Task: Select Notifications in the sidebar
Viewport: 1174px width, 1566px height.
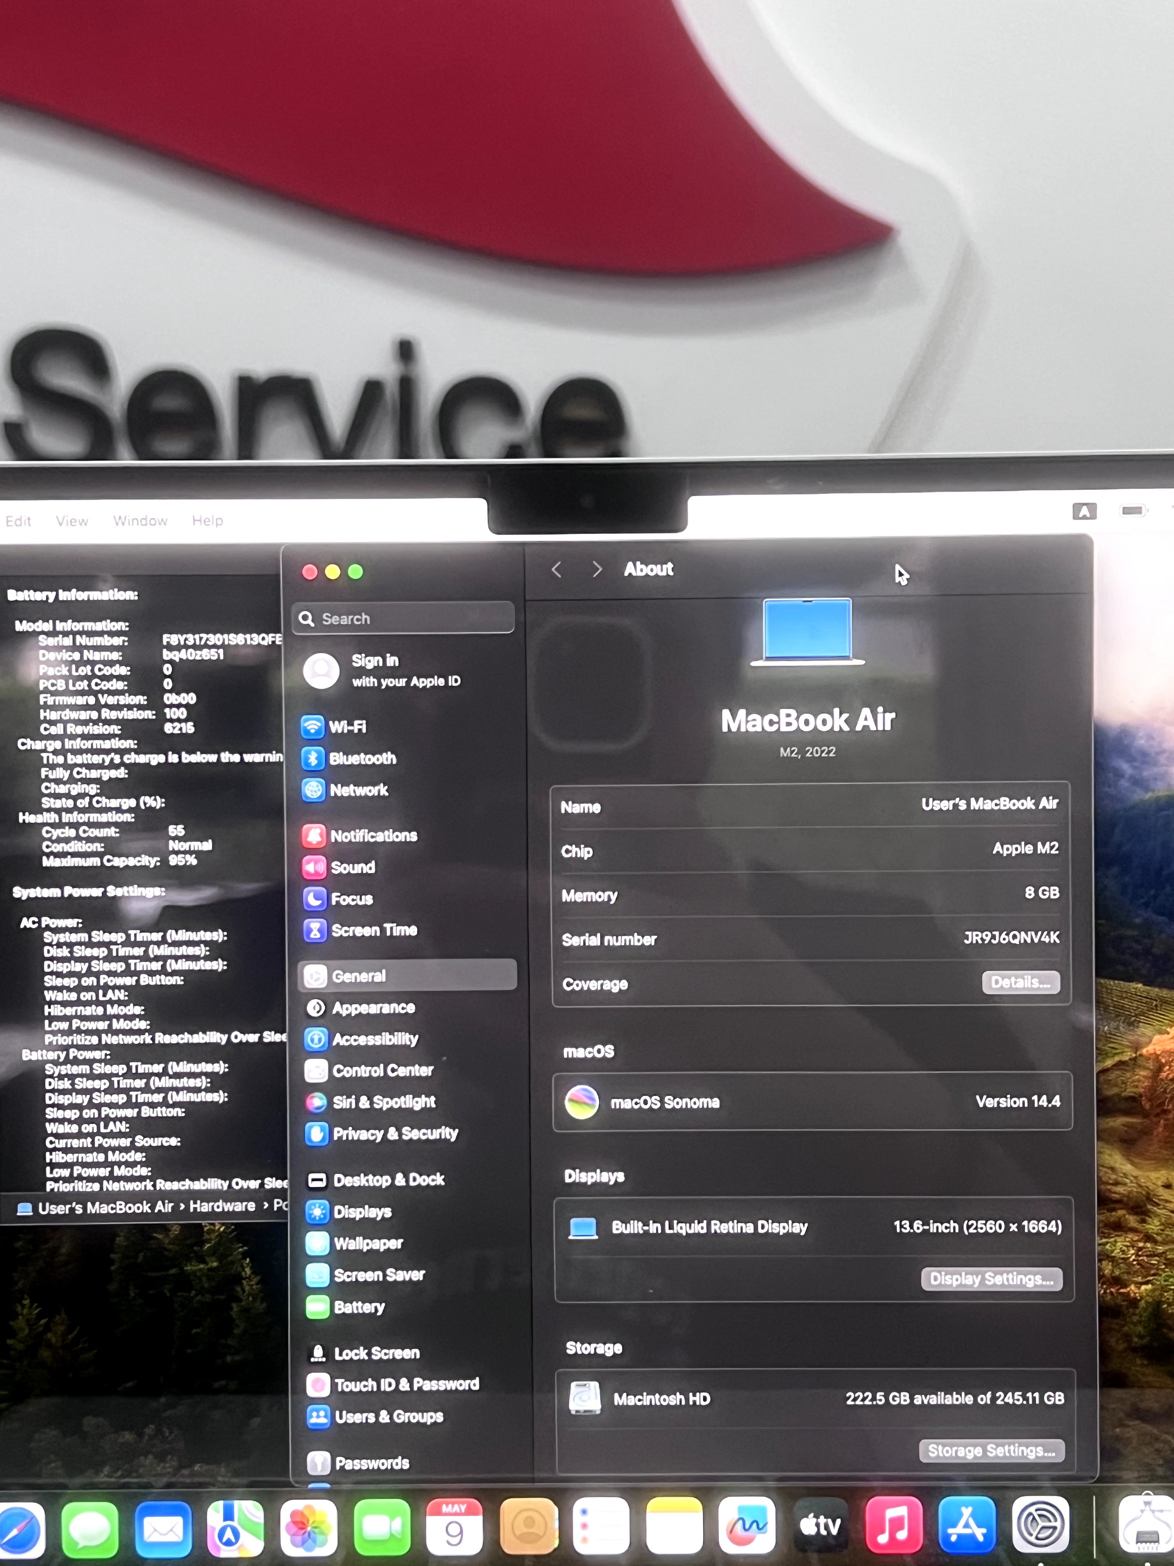Action: 373,836
